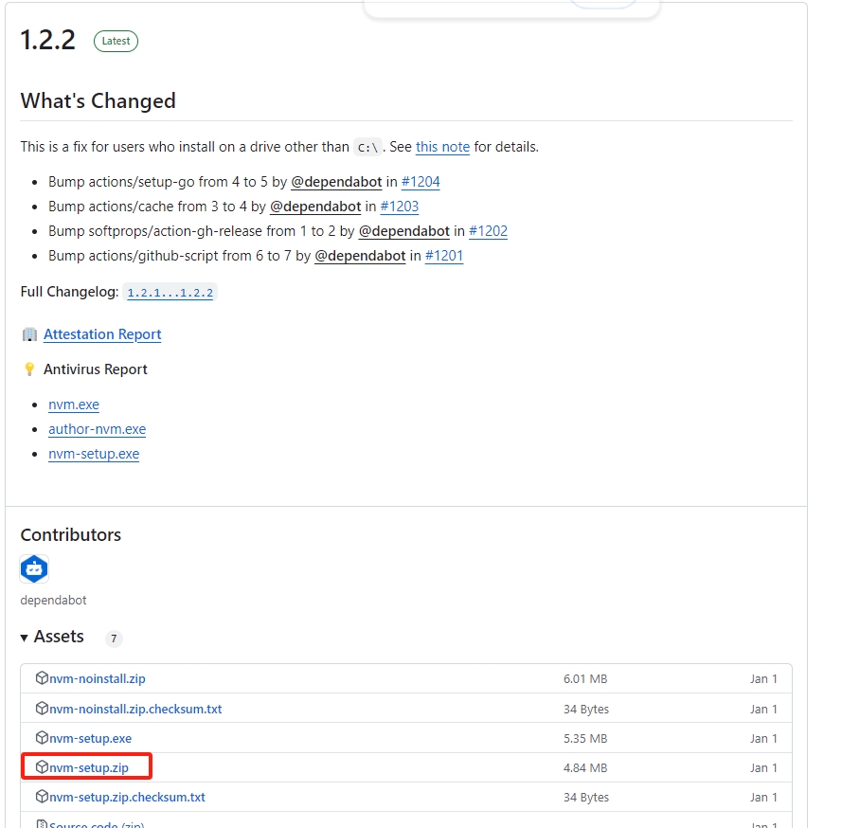This screenshot has height=828, width=860.
Task: Open @dependabot mention in action-gh-release line
Action: [x=404, y=231]
